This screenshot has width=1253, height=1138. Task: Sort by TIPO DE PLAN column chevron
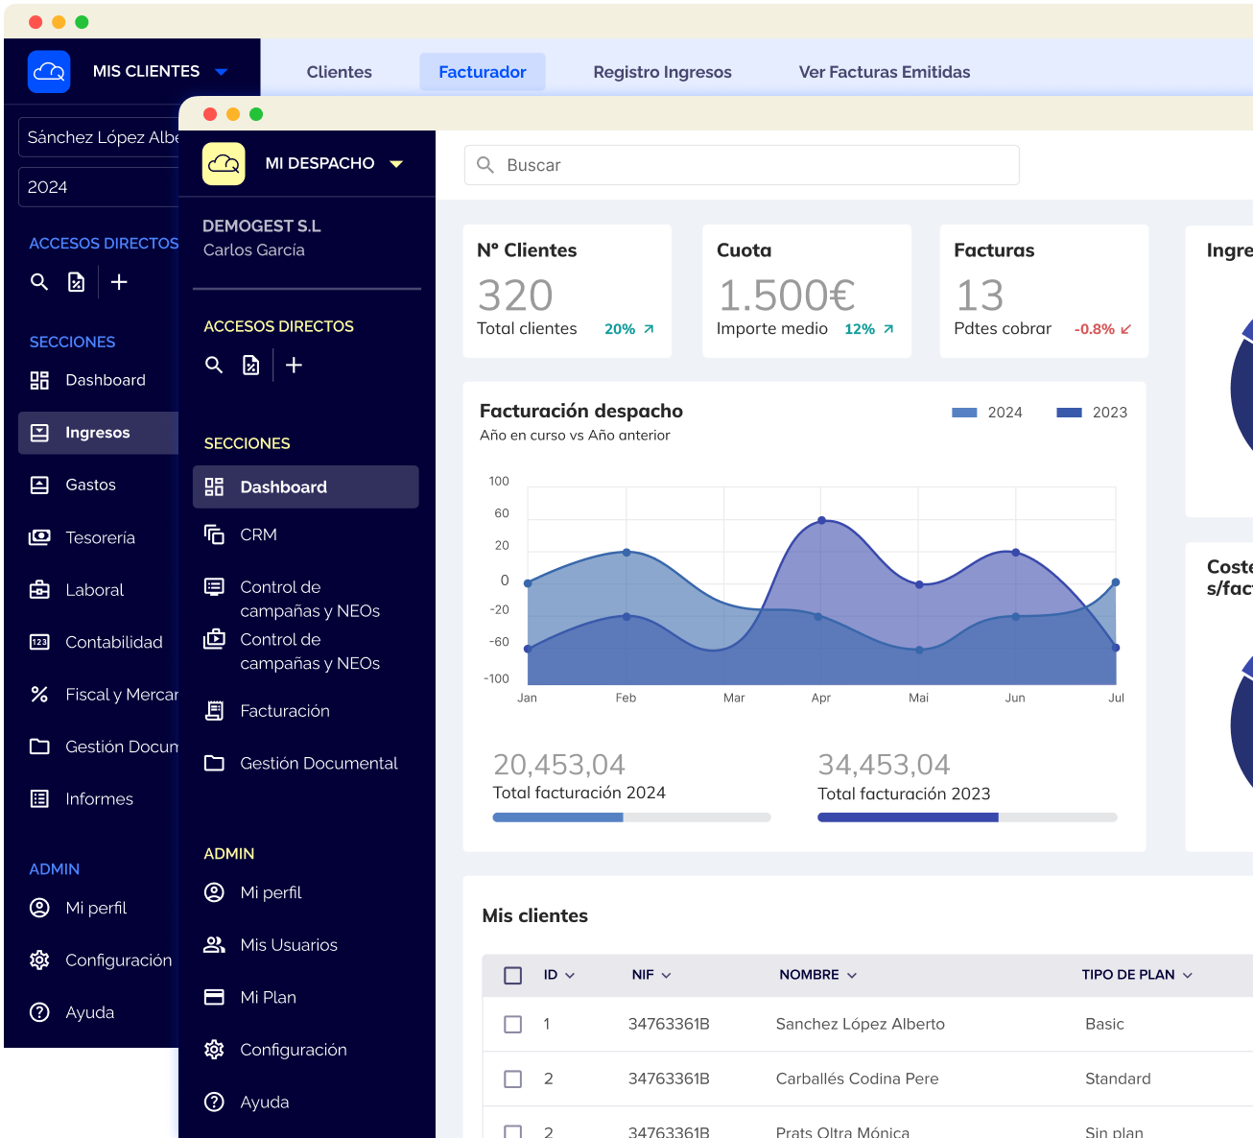1188,975
